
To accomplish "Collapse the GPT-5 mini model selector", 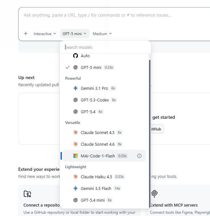I will click(75, 34).
